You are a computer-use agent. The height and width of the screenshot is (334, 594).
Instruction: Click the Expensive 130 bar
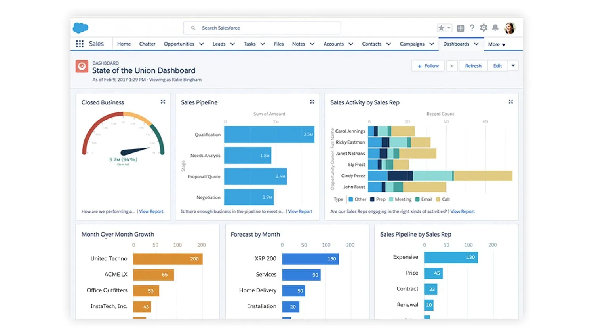pyautogui.click(x=451, y=257)
